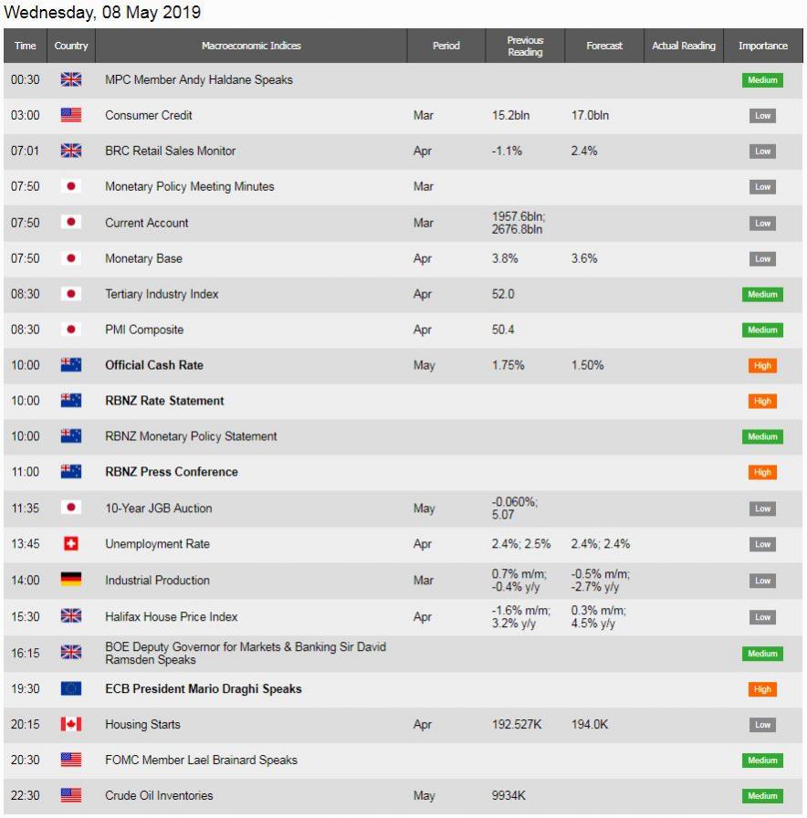Click the Japan flag in the Monetary Base row
The width and height of the screenshot is (807, 818).
(x=71, y=258)
